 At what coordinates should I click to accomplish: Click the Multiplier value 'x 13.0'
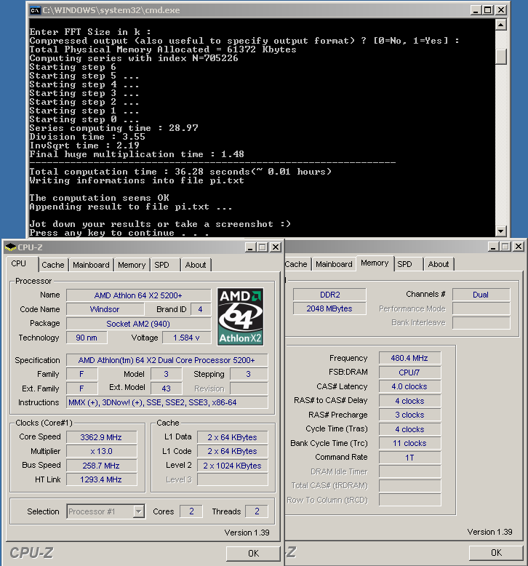click(x=101, y=451)
